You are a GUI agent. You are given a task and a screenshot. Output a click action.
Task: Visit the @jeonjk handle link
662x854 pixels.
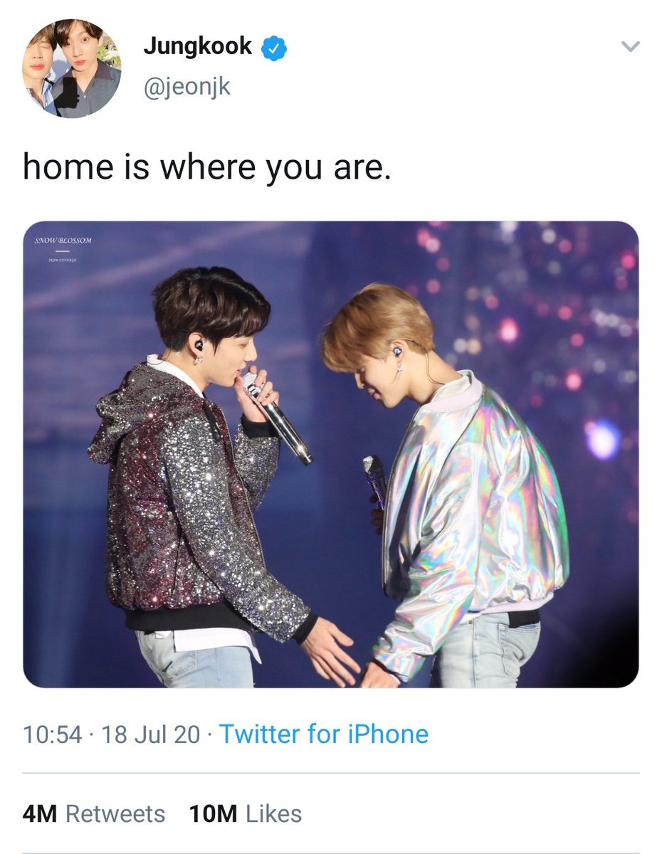coord(187,87)
